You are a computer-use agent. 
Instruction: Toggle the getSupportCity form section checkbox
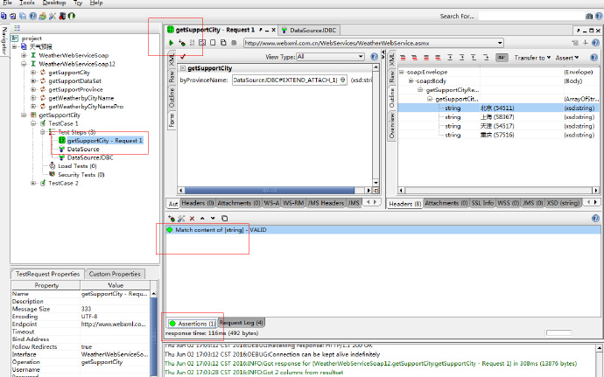pos(183,68)
